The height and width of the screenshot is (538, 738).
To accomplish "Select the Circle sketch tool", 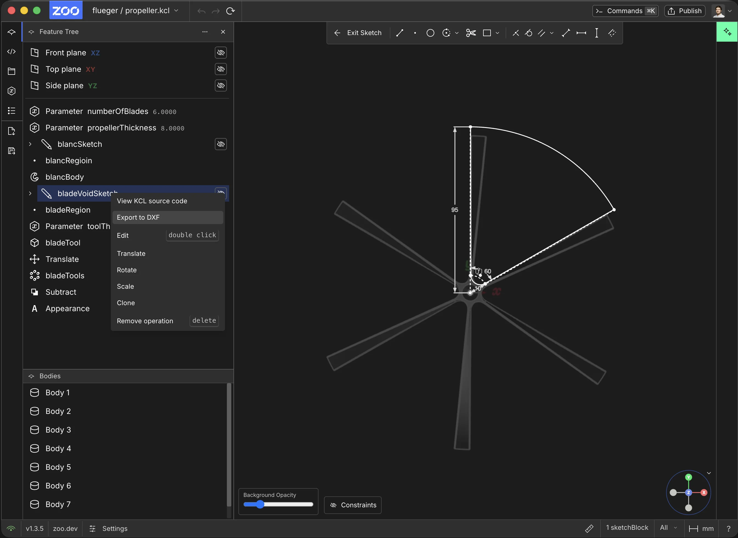I will [x=430, y=33].
